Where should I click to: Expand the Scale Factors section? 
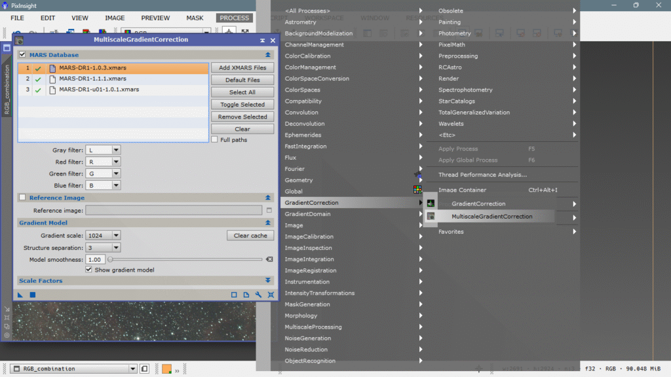click(268, 280)
